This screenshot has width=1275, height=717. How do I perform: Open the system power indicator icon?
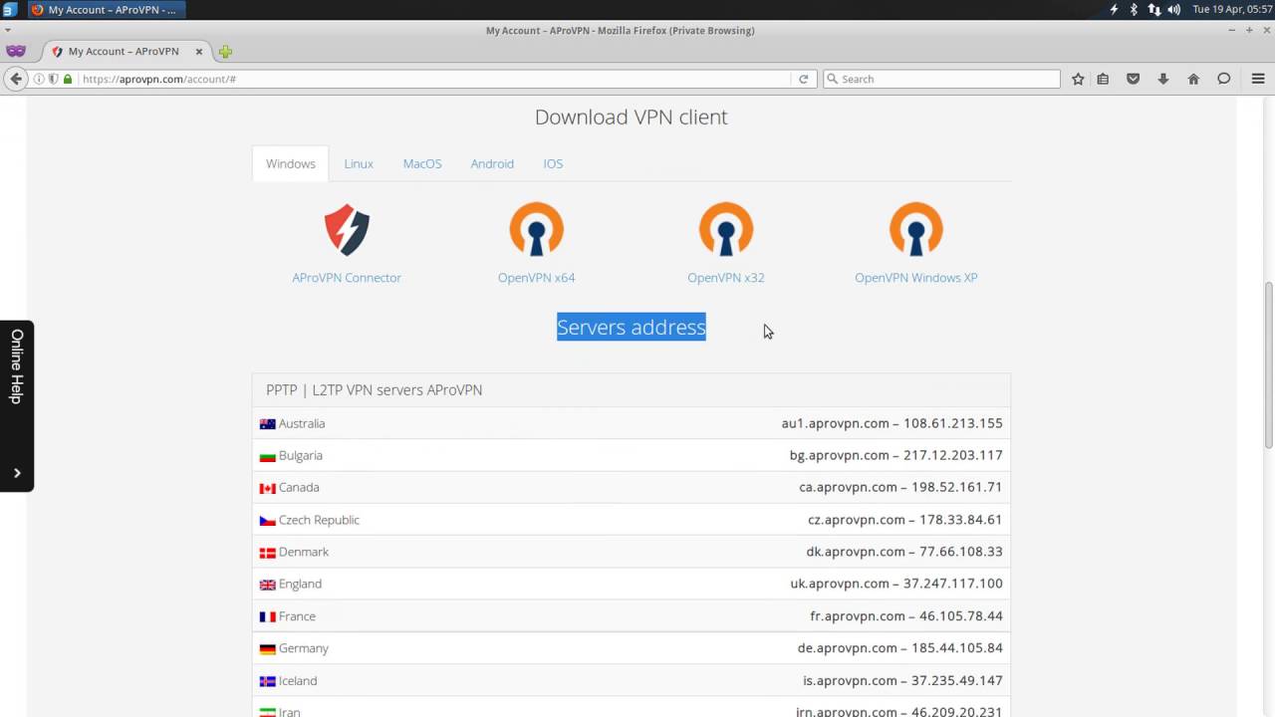tap(1114, 9)
